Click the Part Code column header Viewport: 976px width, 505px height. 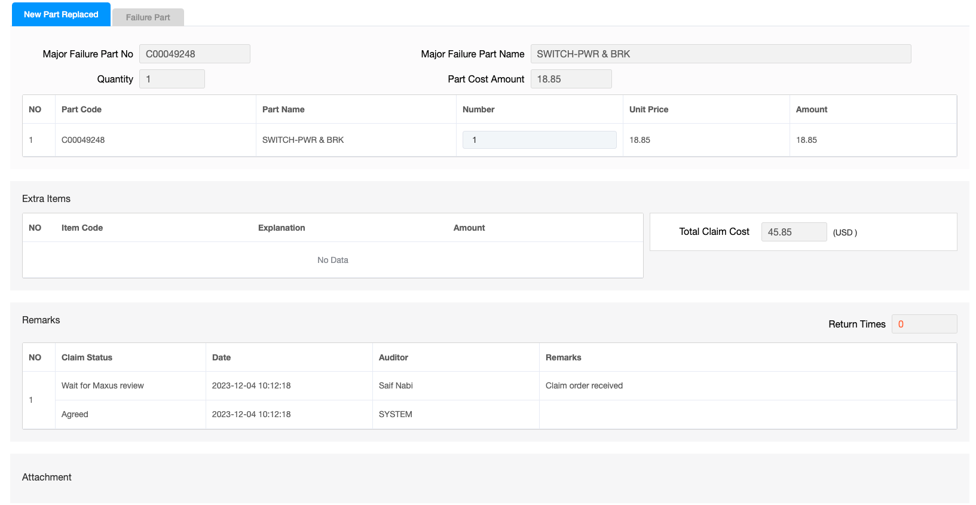82,109
